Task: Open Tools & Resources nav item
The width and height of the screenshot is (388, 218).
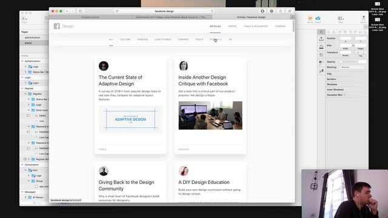Action: click(x=256, y=26)
